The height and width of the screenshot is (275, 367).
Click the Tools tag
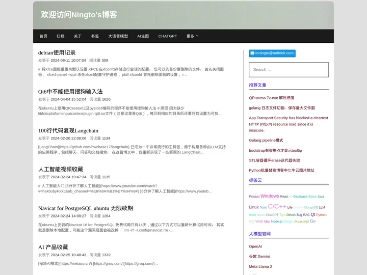tap(264, 207)
